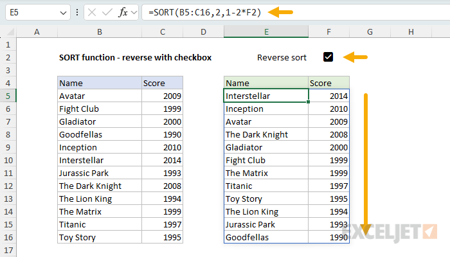Click the Goodfellas cell in sorted results
Image resolution: width=450 pixels, height=257 pixels.
pos(265,237)
